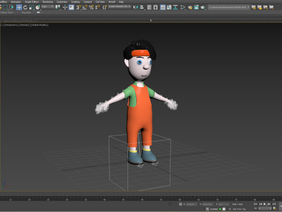
Task: Activate the Select and Rotate tool
Action: click(x=25, y=7)
